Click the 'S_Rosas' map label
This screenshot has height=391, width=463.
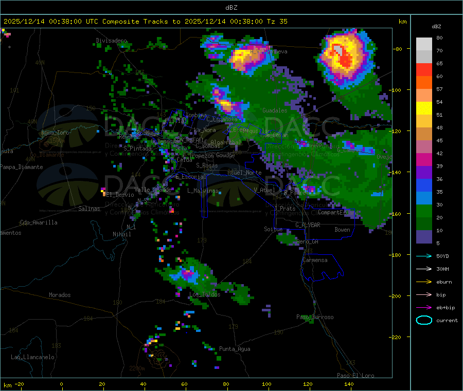pos(207,165)
